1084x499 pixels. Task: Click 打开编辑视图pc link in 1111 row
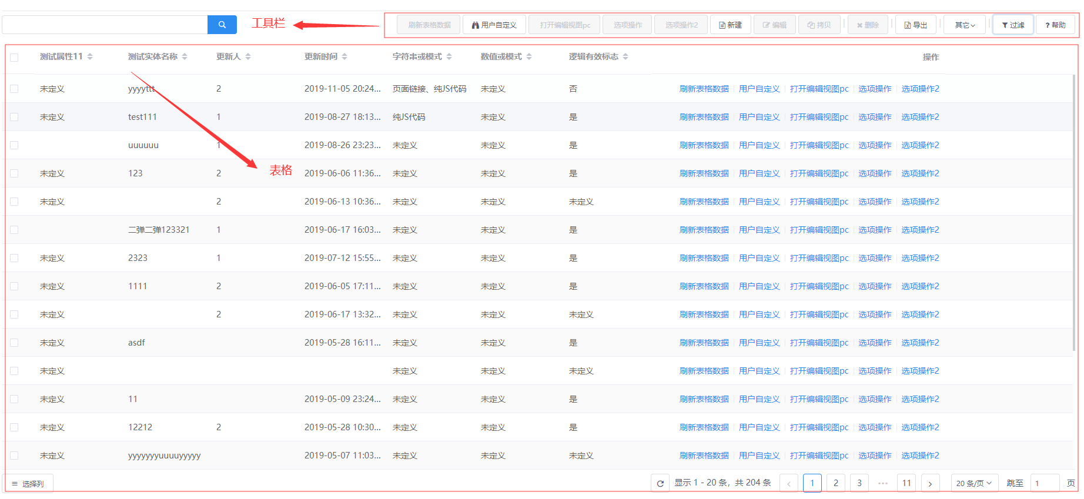(x=819, y=286)
